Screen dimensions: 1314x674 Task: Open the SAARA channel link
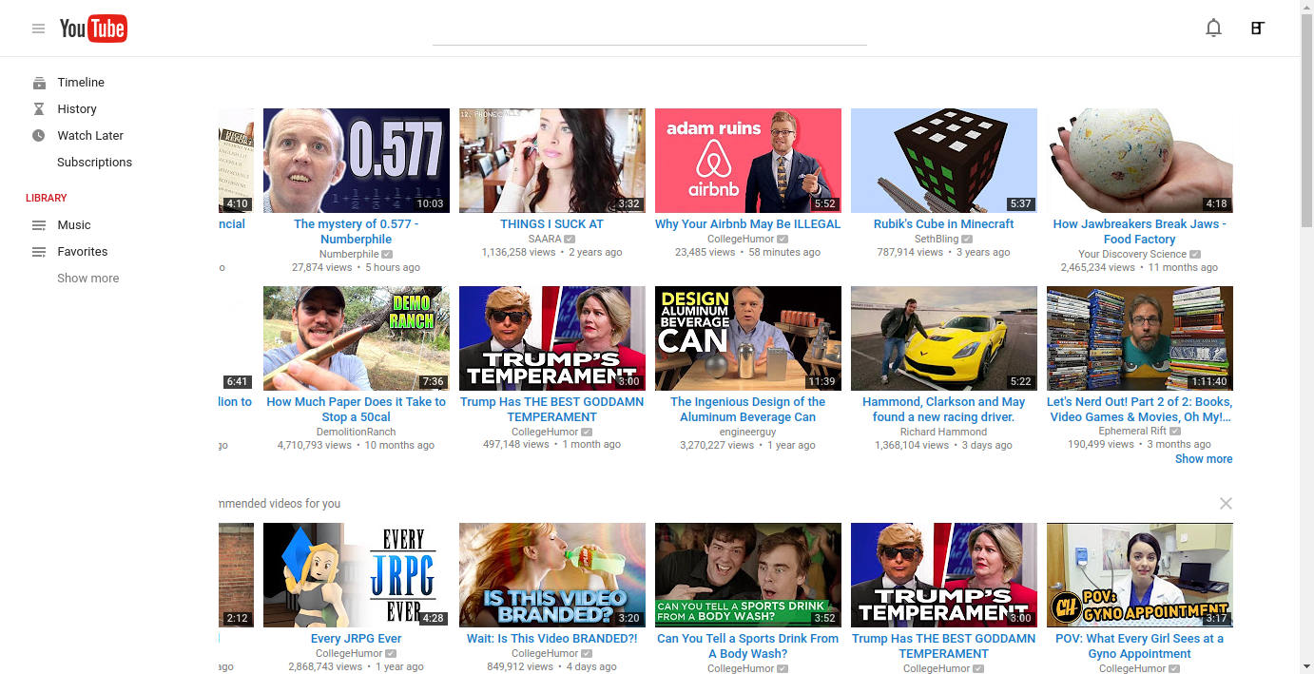tap(545, 240)
